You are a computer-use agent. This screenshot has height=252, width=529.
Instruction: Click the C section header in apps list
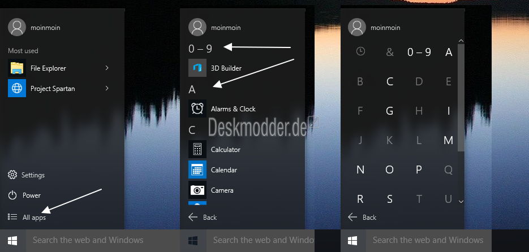(x=192, y=130)
